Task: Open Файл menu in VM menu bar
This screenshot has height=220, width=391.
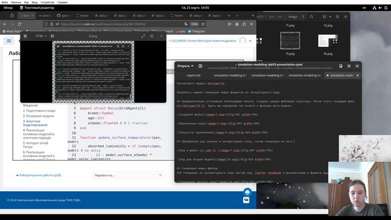Action: coord(5,2)
